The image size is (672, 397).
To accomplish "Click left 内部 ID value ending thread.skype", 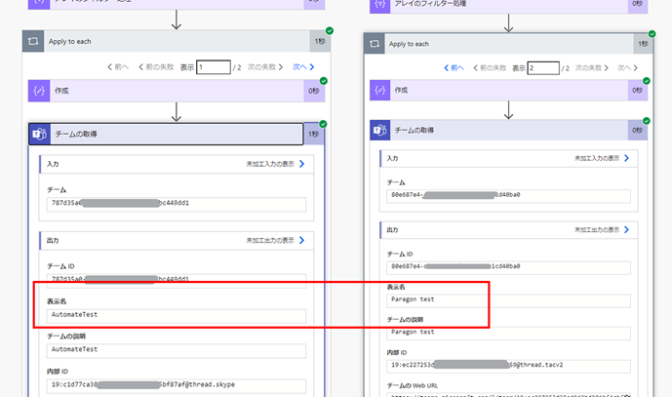I will click(x=177, y=386).
